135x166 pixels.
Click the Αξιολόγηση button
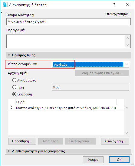(115, 141)
